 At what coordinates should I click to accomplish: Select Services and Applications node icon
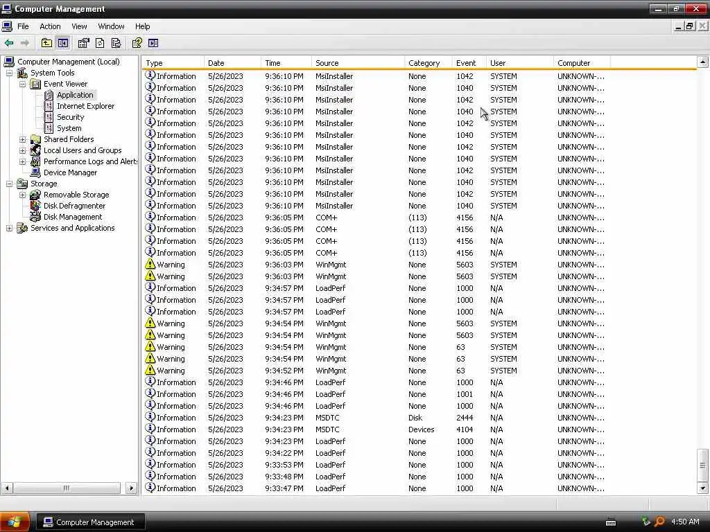point(22,228)
